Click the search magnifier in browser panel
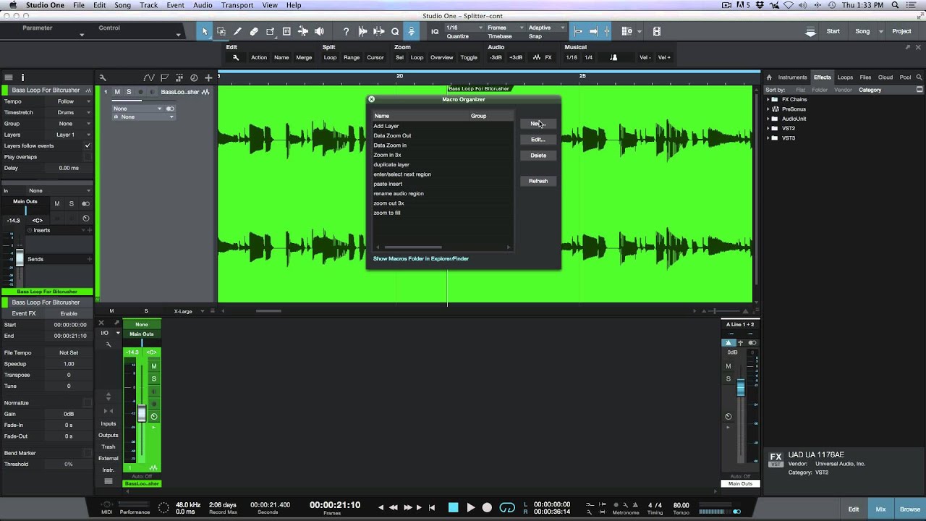 (x=919, y=77)
